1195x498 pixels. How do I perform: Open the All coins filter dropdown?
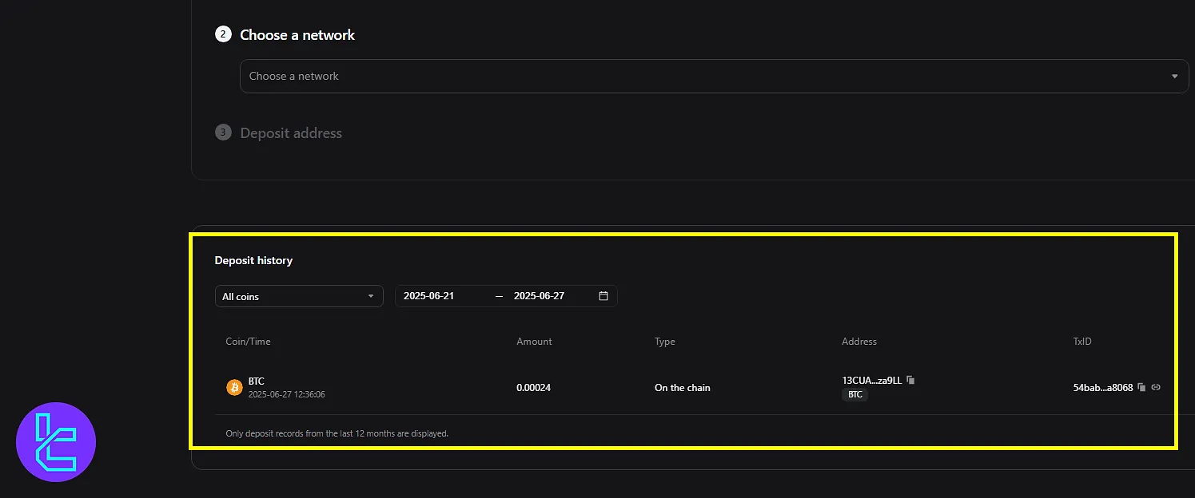coord(299,296)
